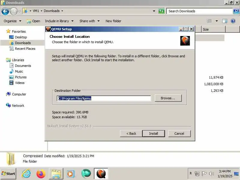Viewport: 240px width, 180px height.
Task: Click the Start button
Action: (8, 174)
